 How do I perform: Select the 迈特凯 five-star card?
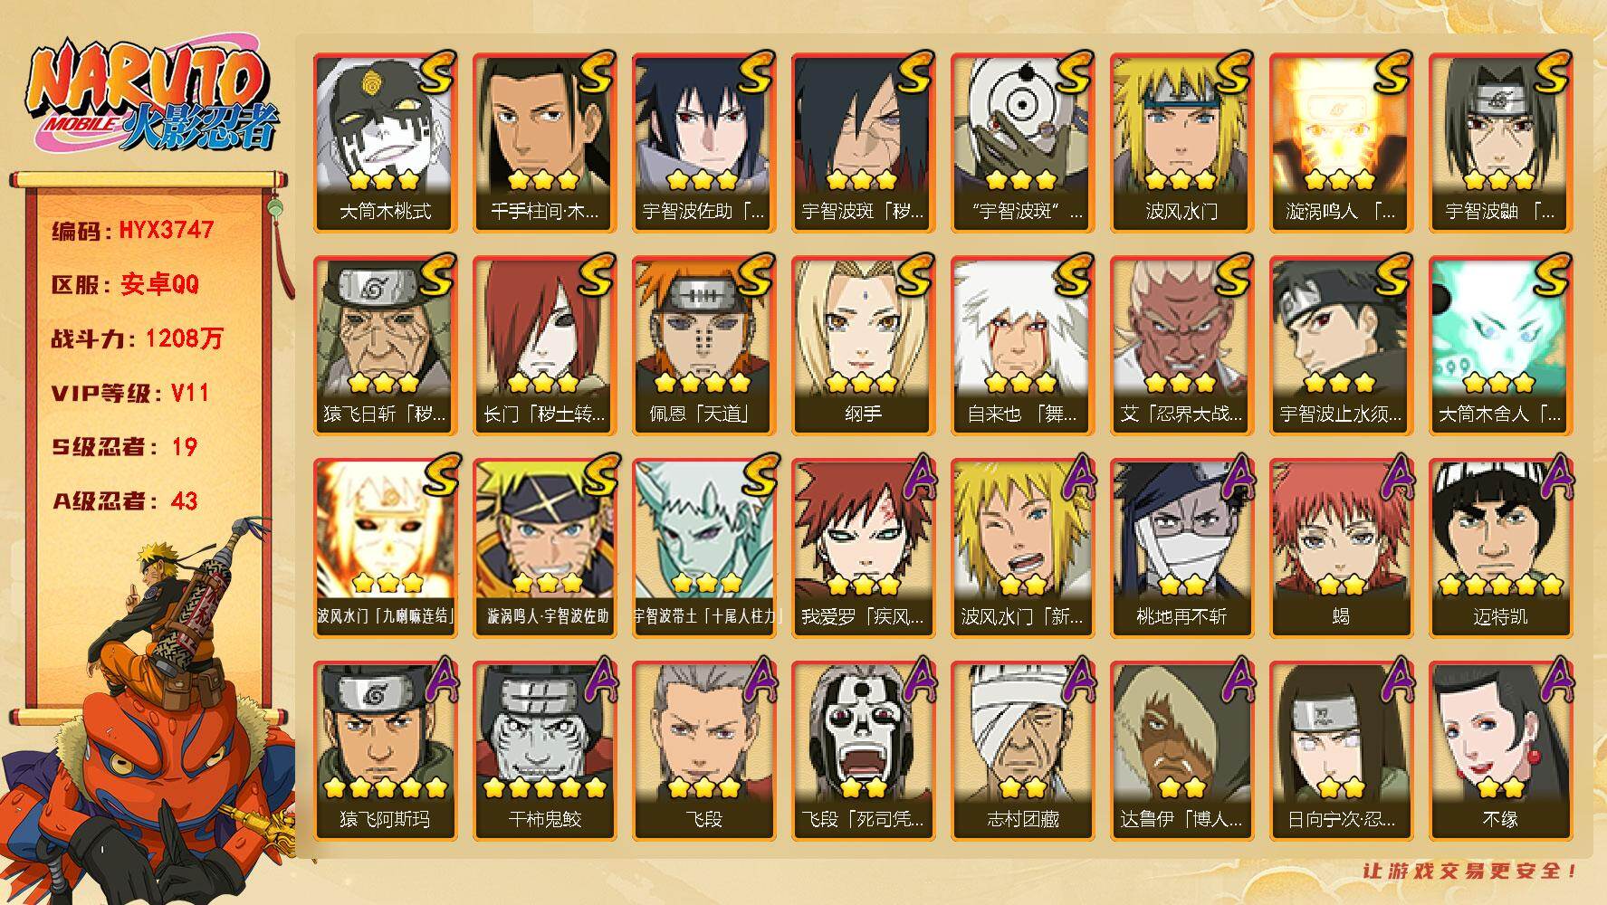1501,548
